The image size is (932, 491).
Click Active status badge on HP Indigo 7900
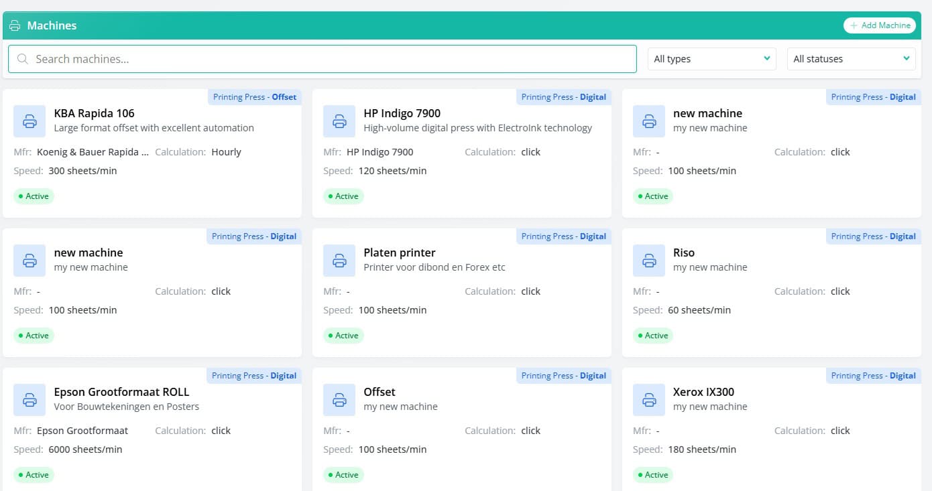click(x=343, y=196)
